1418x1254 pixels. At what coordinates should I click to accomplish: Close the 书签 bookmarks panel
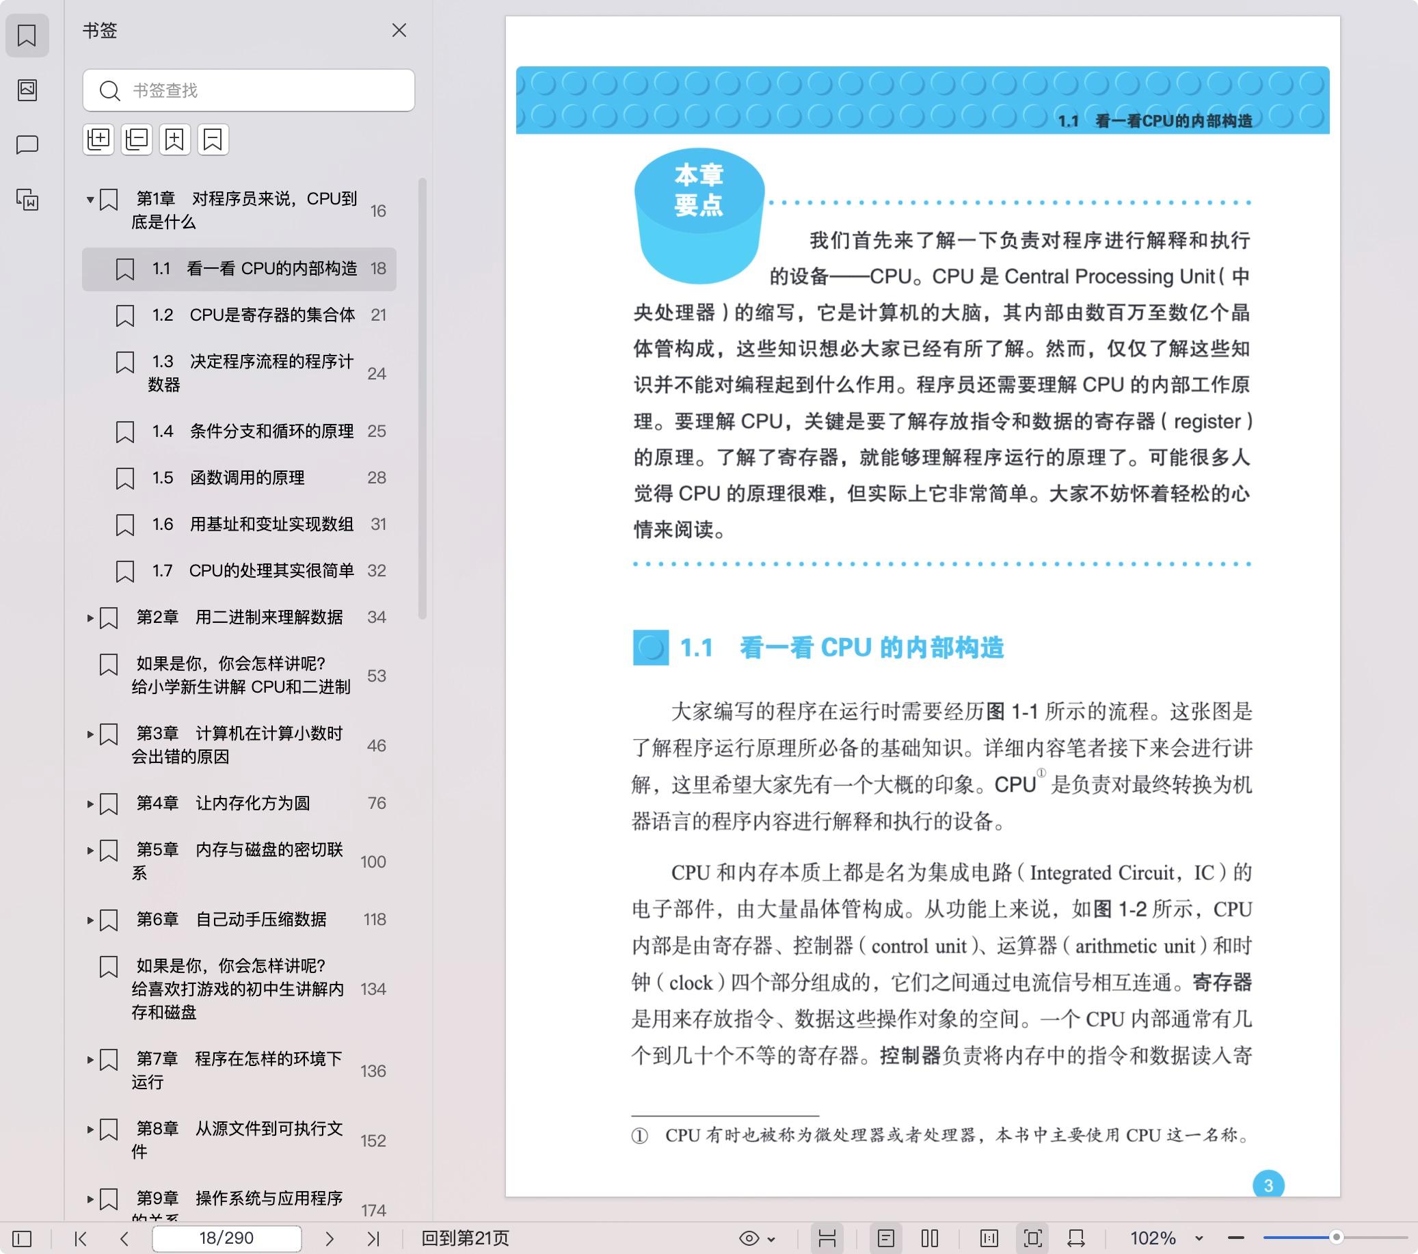(399, 31)
